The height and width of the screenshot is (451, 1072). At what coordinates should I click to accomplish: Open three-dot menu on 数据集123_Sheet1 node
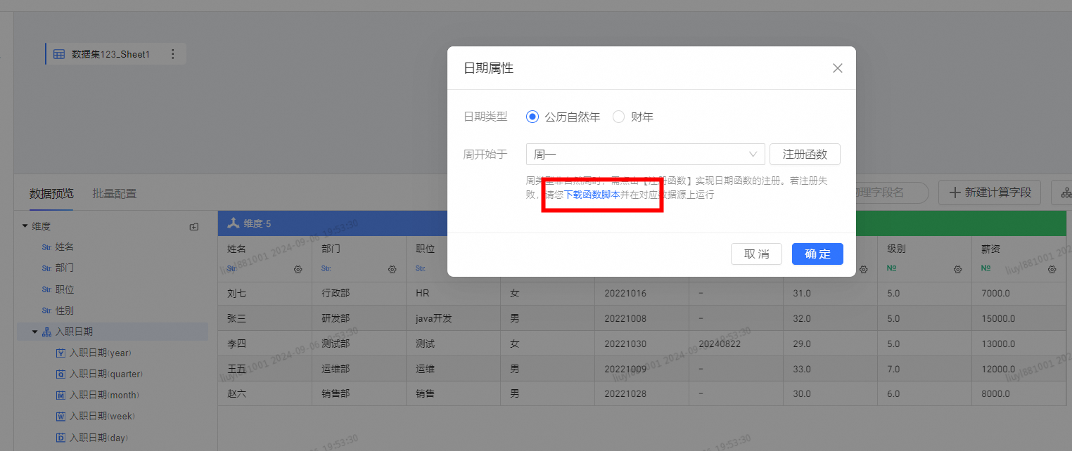[x=173, y=54]
